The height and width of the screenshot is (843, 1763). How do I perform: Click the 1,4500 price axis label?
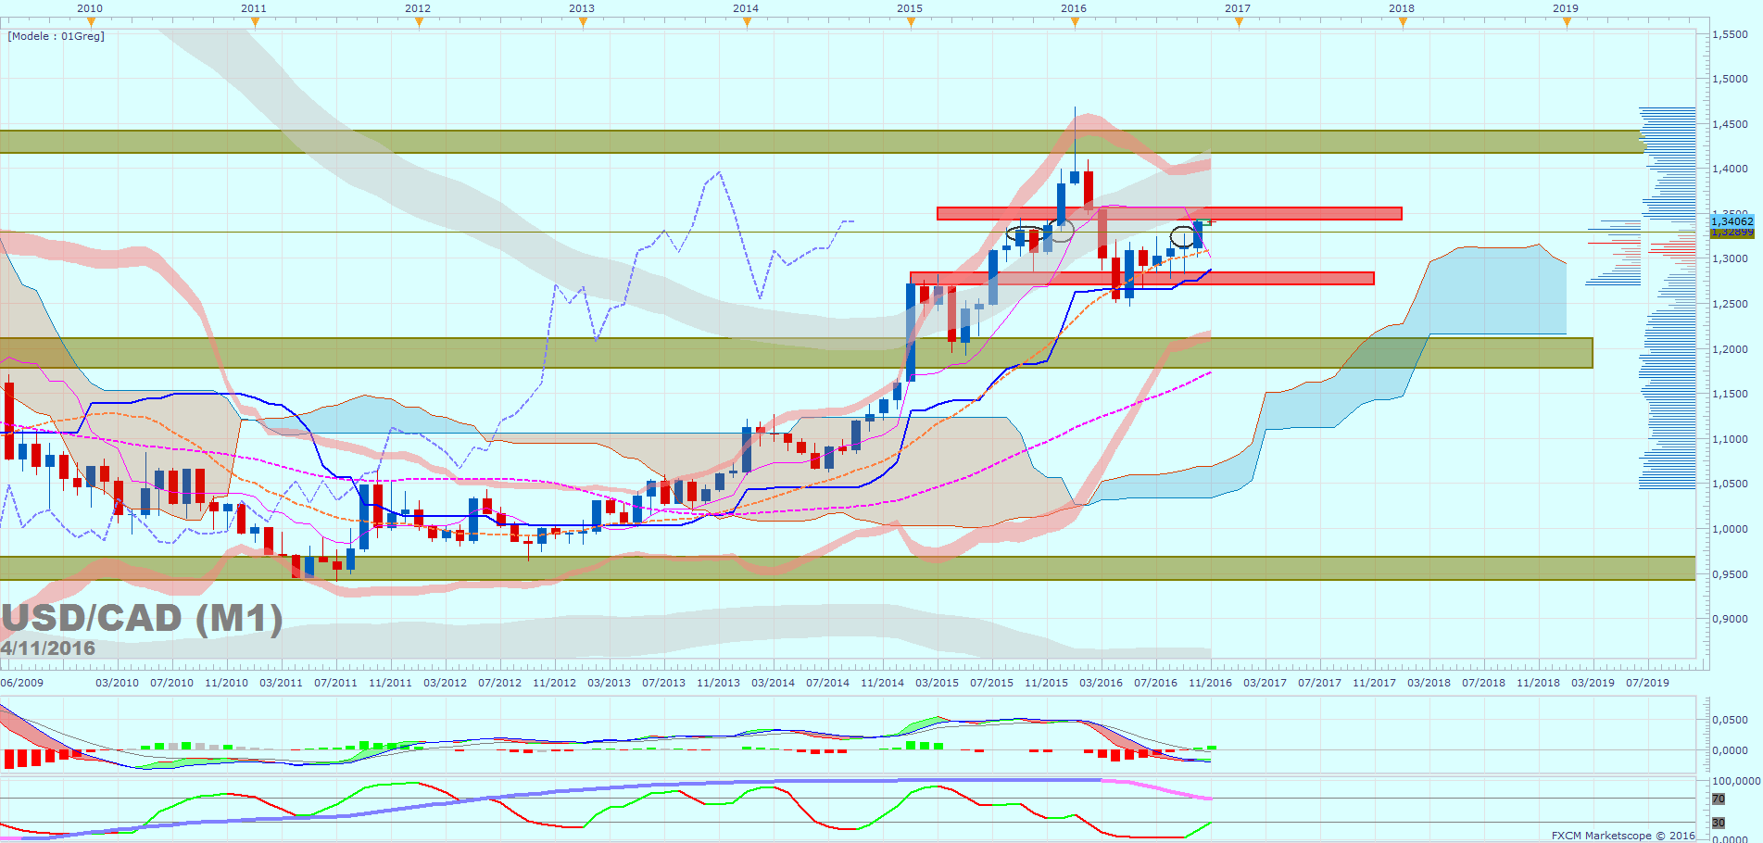(1731, 124)
